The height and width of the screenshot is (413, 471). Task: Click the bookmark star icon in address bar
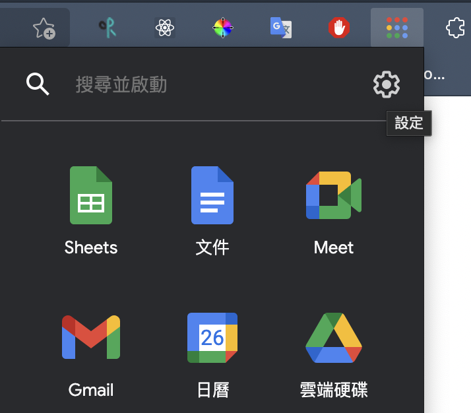coord(44,28)
